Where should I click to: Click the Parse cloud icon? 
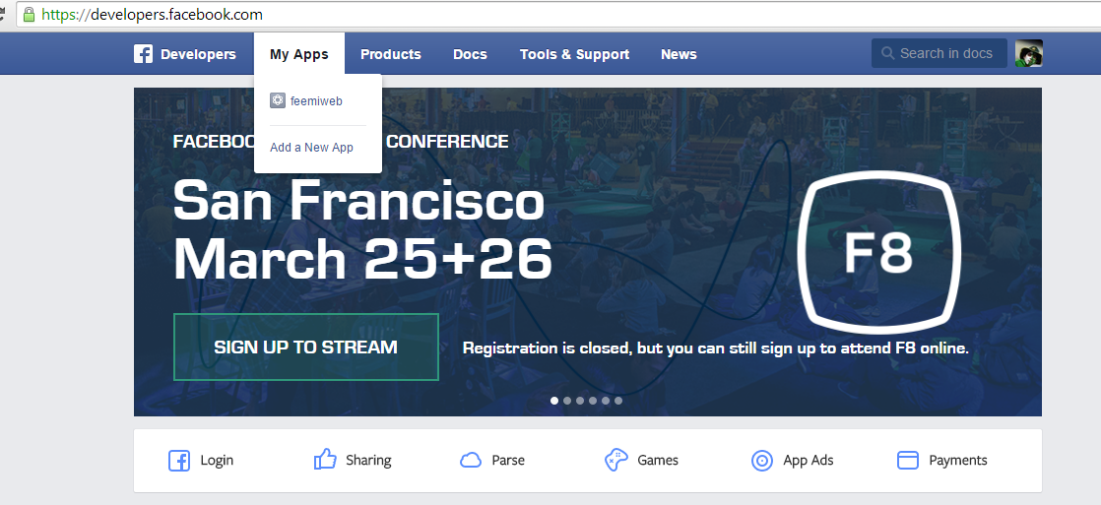[x=471, y=460]
